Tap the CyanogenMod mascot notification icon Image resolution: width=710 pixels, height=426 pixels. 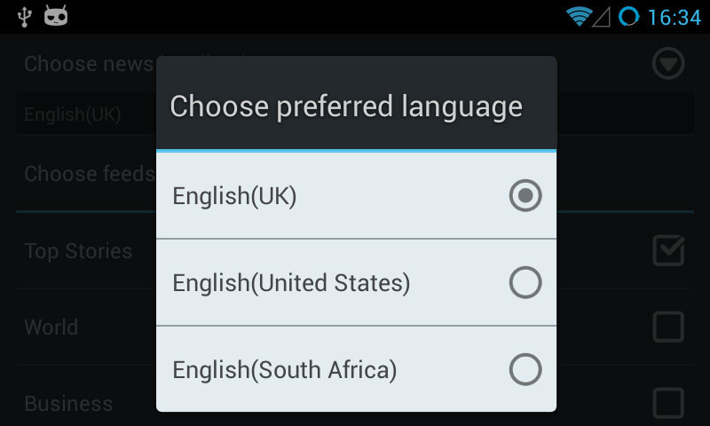point(56,15)
